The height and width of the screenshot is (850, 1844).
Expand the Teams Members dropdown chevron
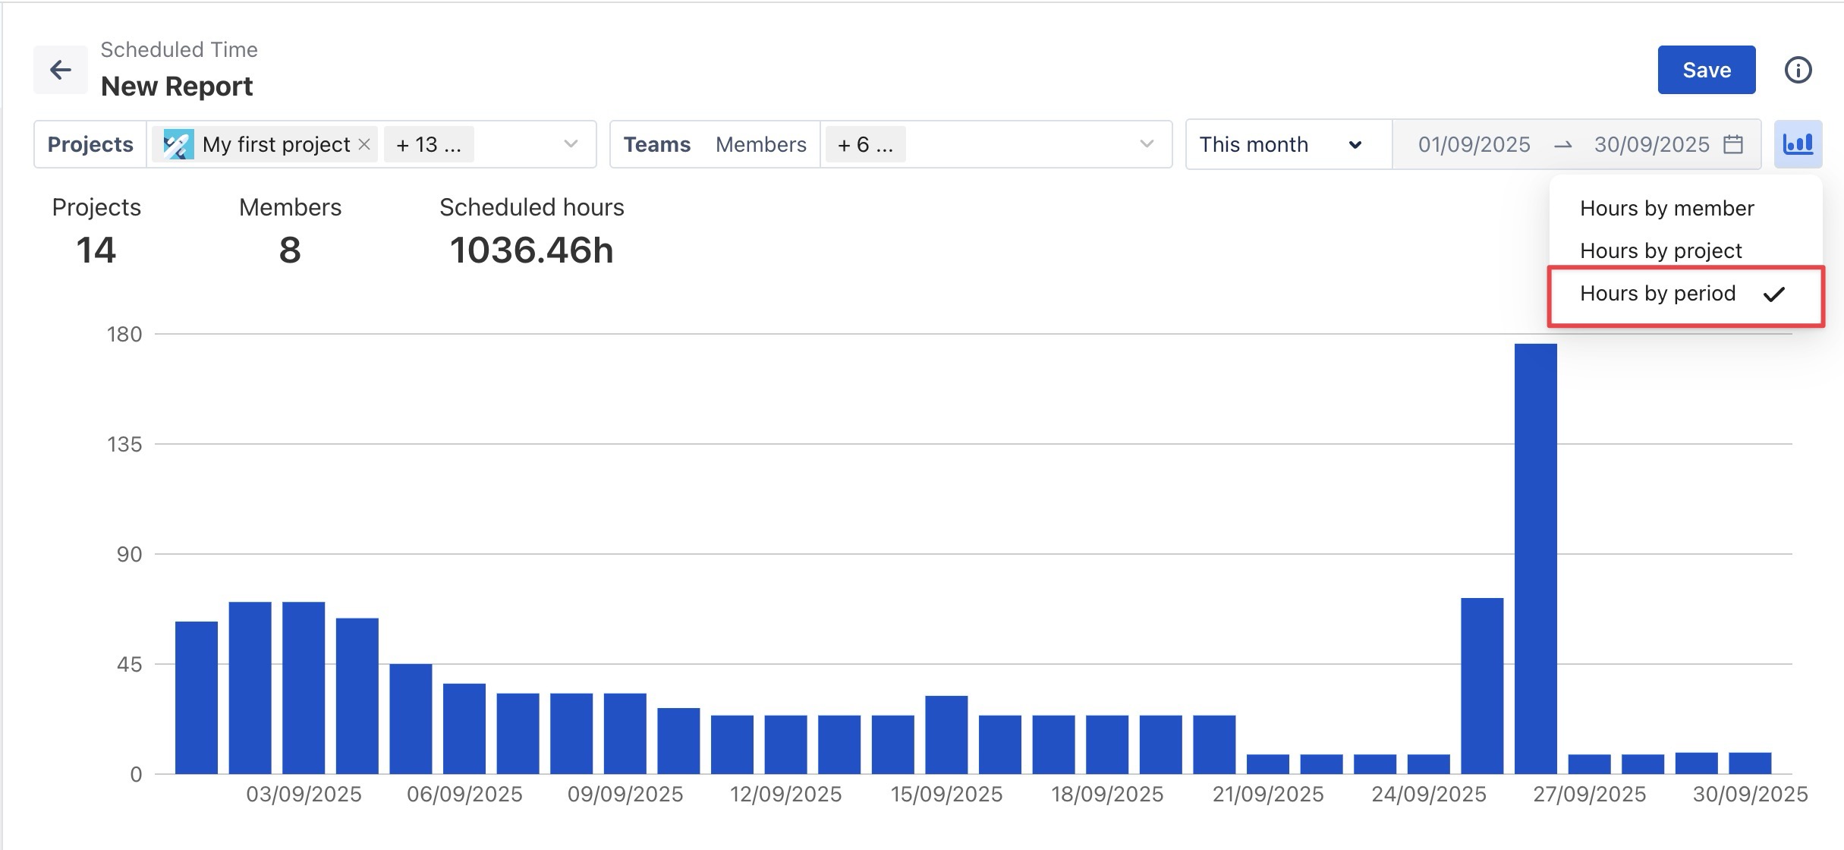[x=1146, y=144]
